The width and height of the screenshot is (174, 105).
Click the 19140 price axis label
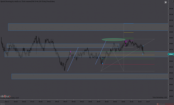tap(171, 67)
